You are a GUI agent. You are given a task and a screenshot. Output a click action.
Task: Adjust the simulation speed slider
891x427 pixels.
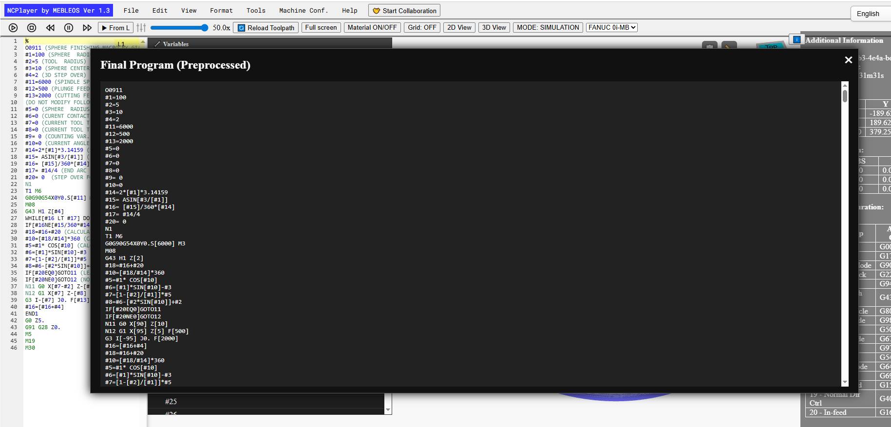[x=180, y=28]
